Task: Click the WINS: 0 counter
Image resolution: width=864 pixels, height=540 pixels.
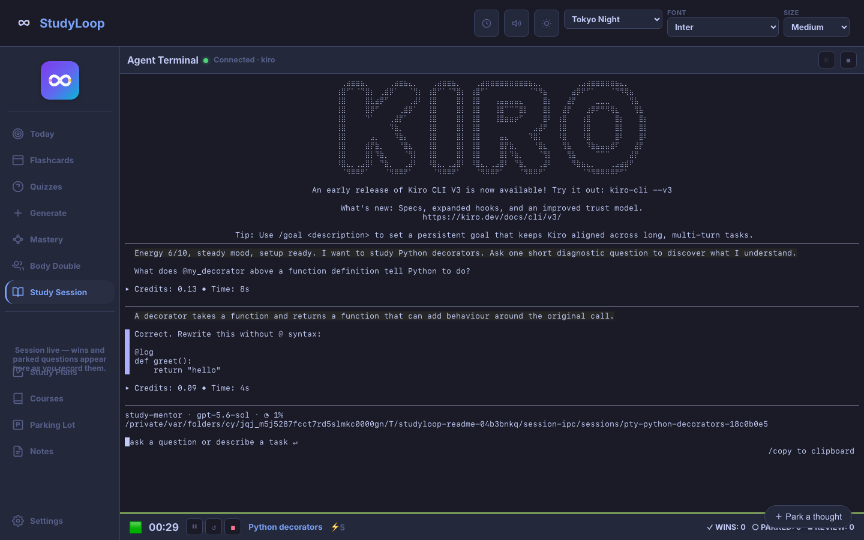Action: [x=726, y=527]
